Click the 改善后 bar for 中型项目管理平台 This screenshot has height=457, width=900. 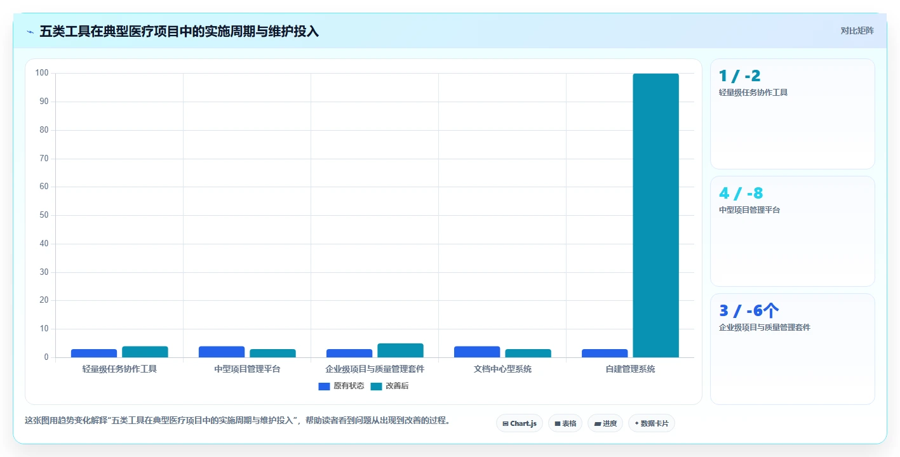coord(272,354)
